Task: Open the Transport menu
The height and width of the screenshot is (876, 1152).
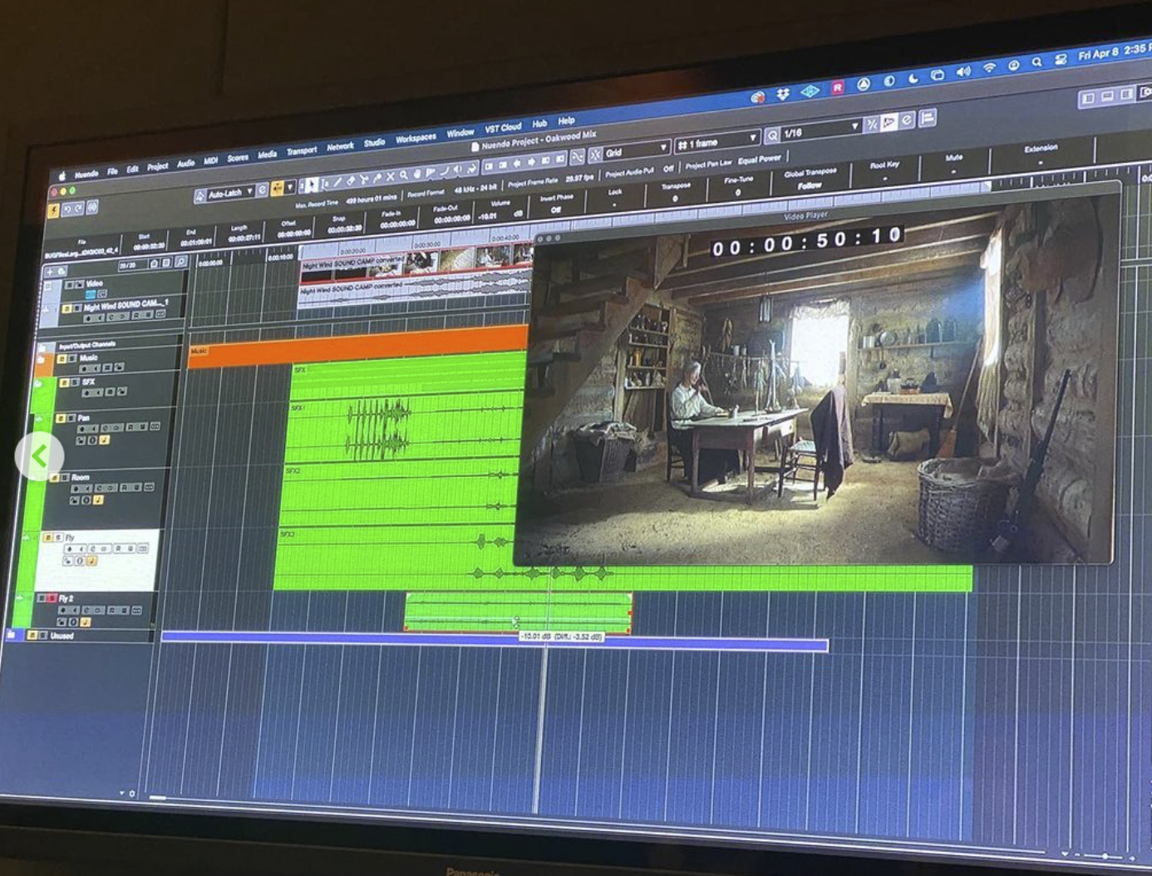Action: pyautogui.click(x=302, y=150)
